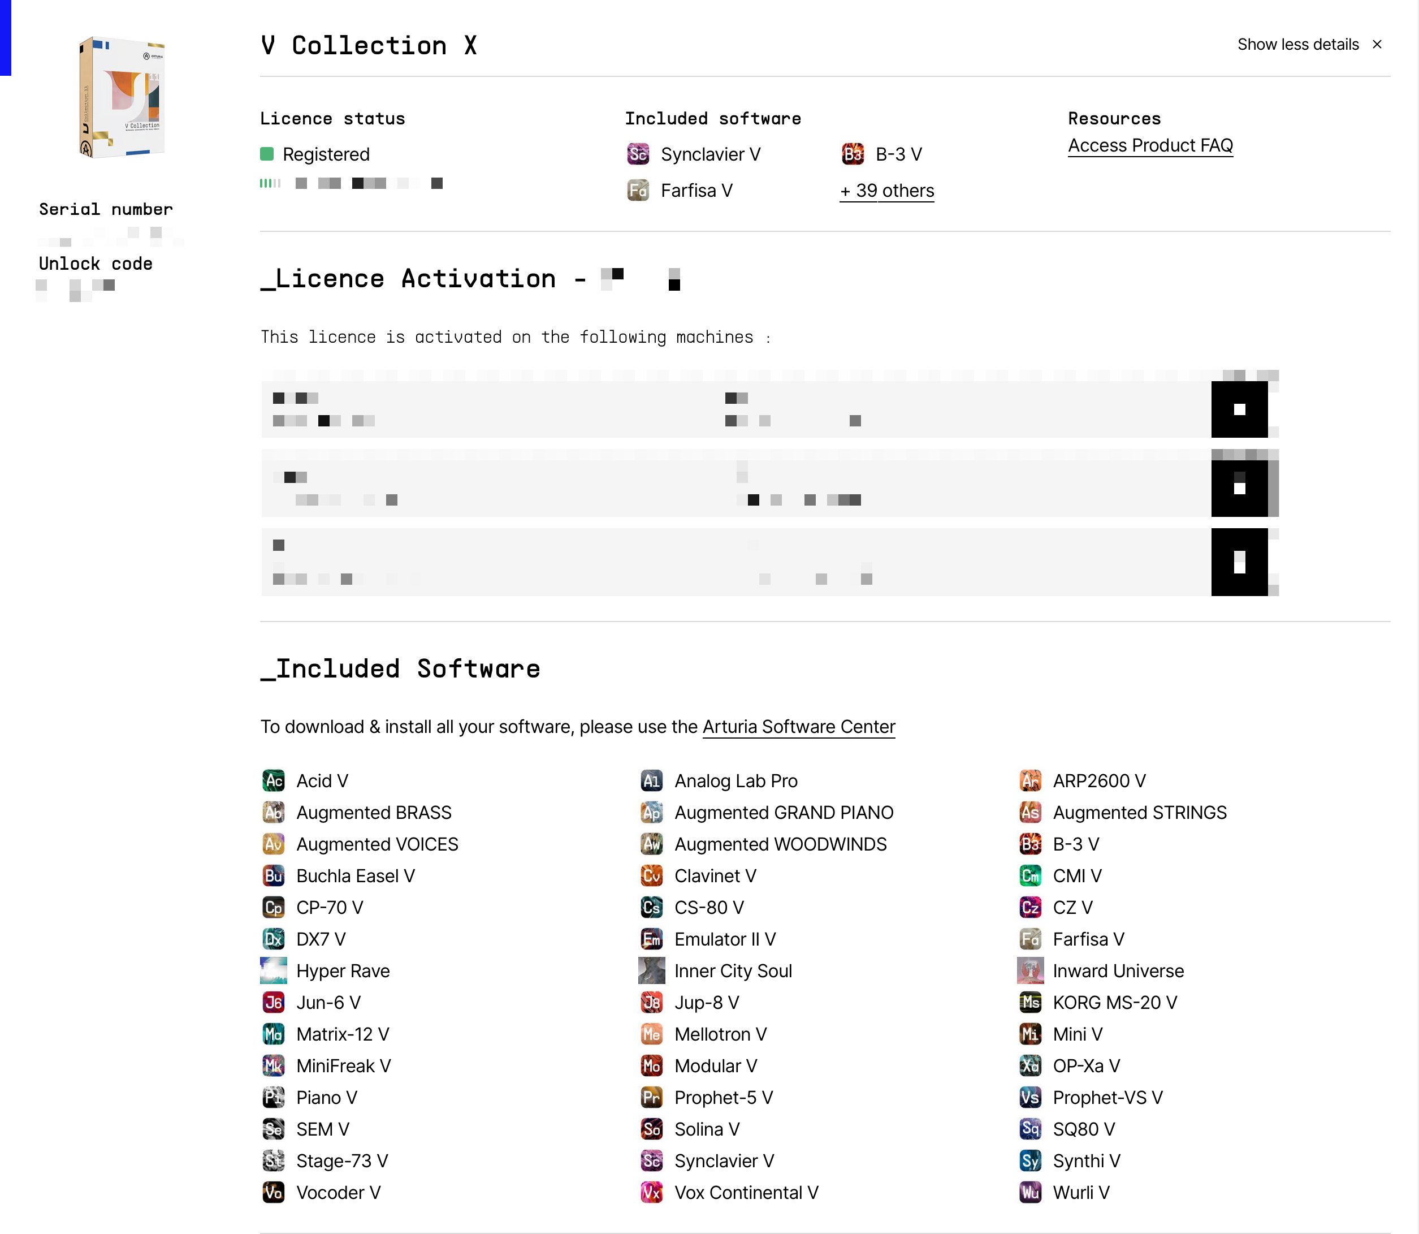Click the V Collection X box thumbnail

(123, 97)
